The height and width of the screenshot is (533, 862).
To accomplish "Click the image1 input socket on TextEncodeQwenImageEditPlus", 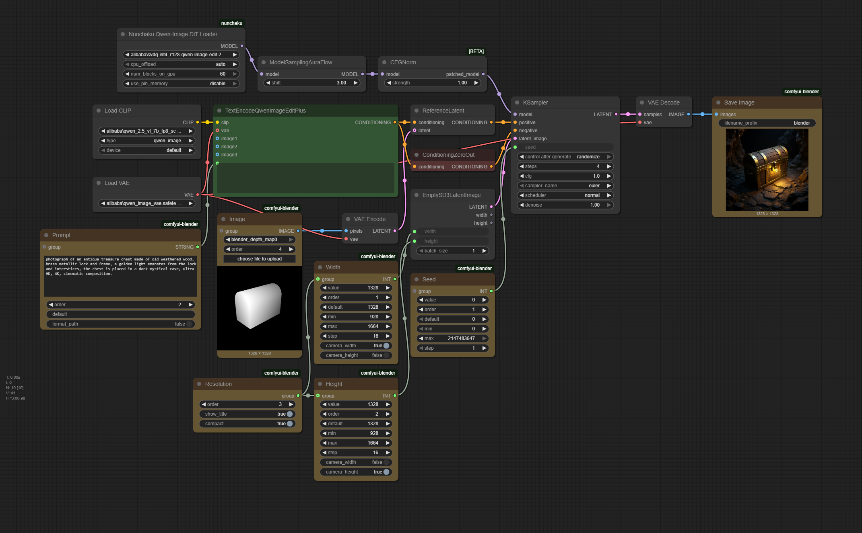I will click(x=217, y=138).
